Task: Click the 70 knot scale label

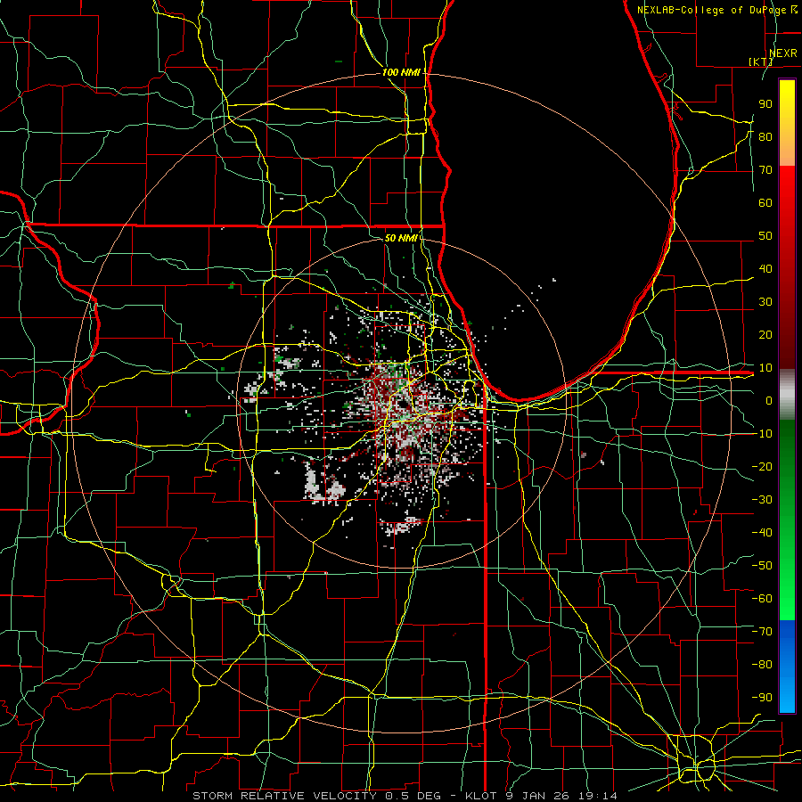Action: (765, 170)
